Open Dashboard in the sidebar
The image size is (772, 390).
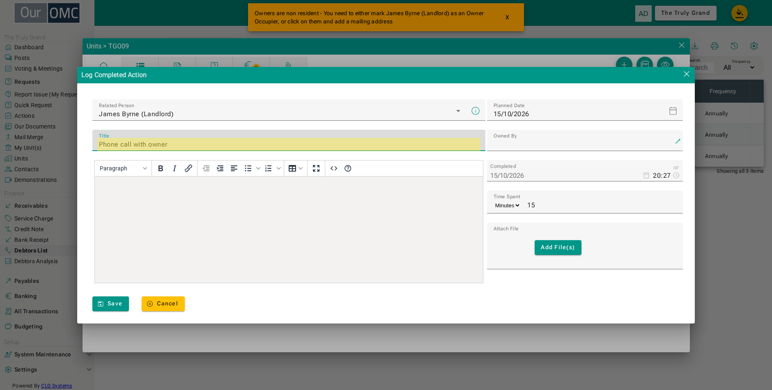[x=29, y=47]
